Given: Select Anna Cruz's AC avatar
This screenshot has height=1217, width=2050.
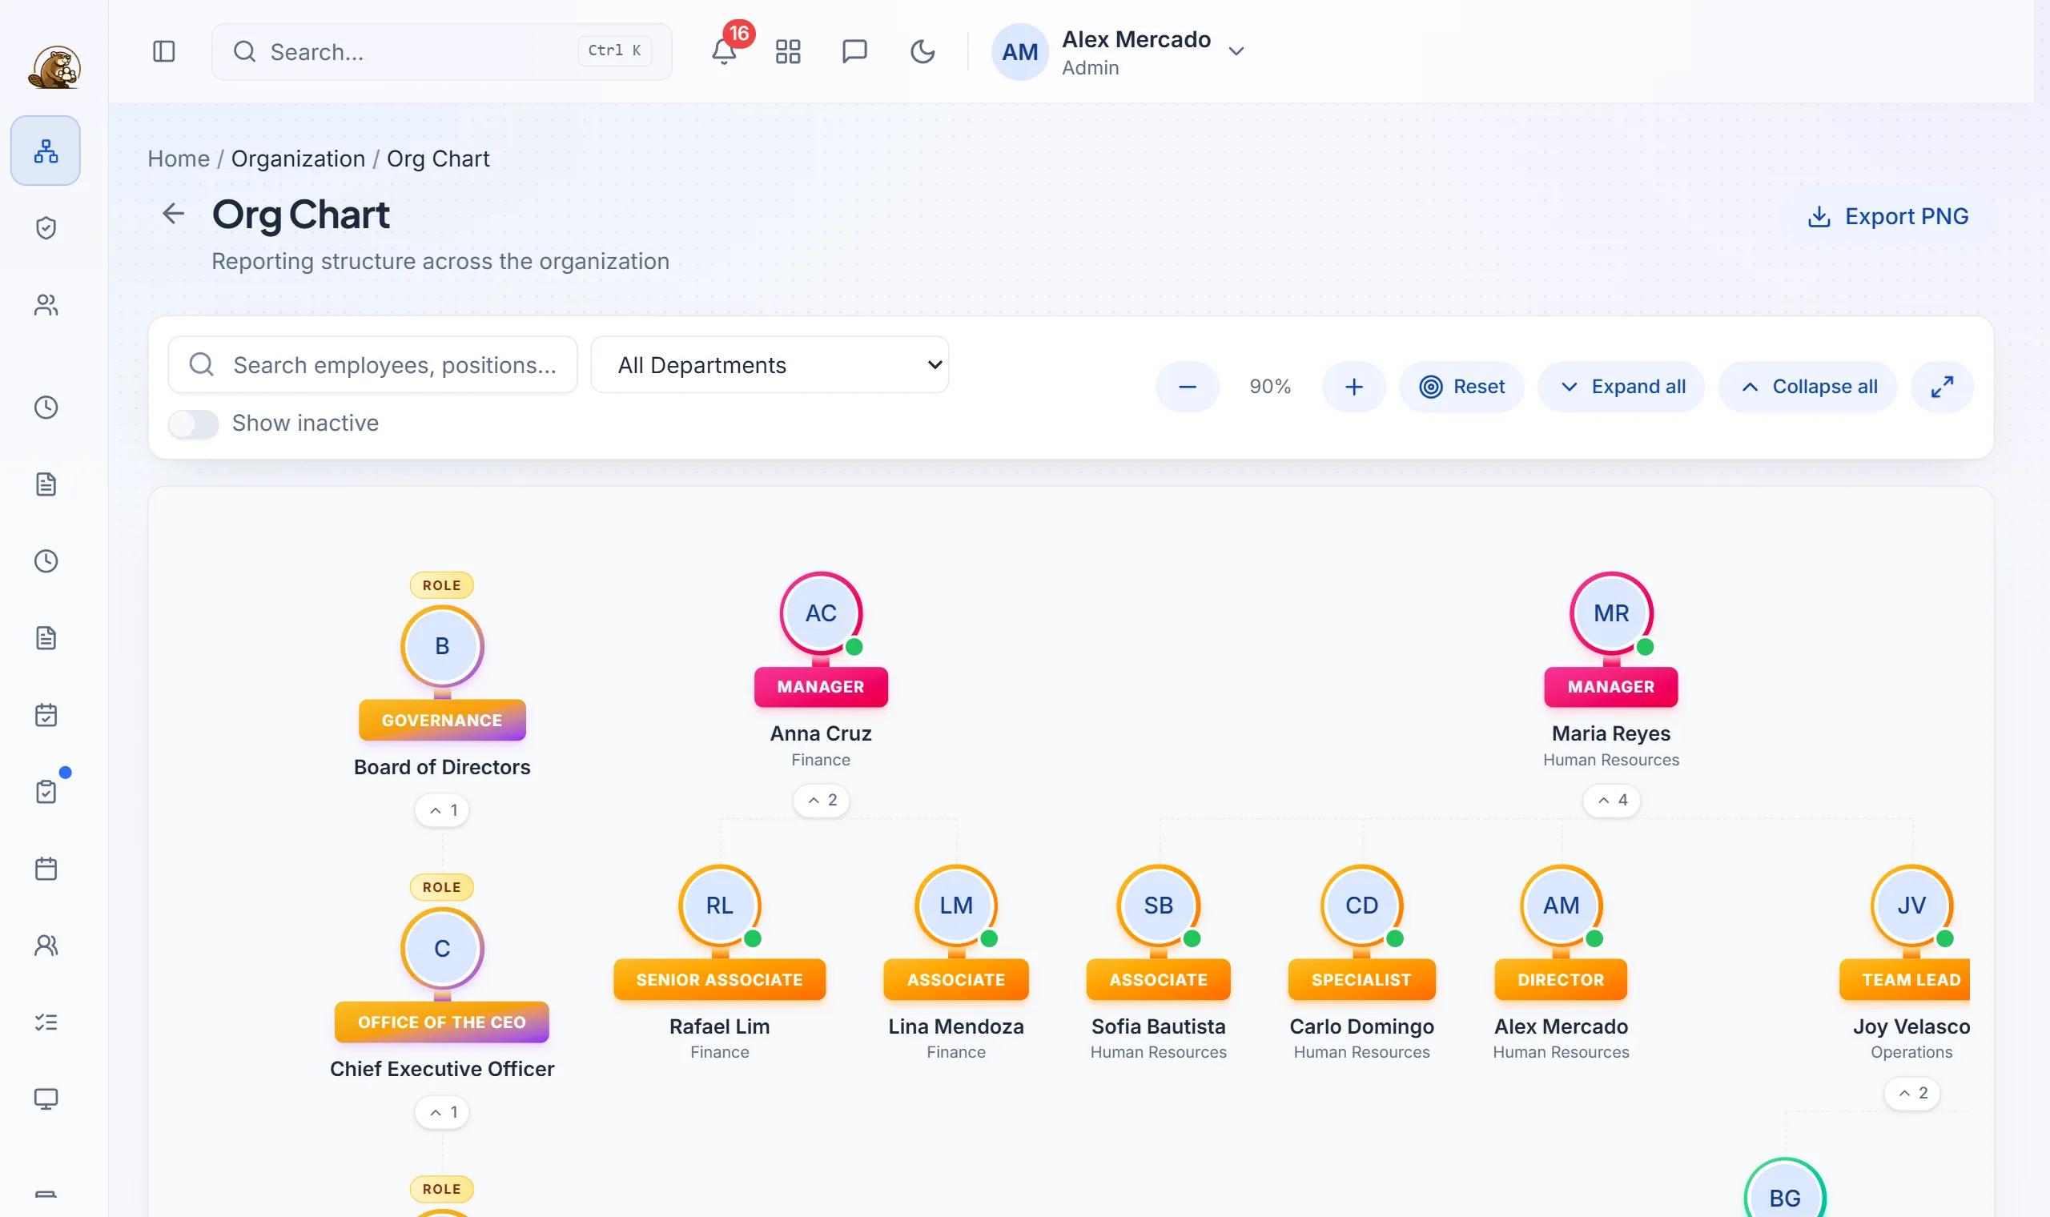Looking at the screenshot, I should [821, 613].
